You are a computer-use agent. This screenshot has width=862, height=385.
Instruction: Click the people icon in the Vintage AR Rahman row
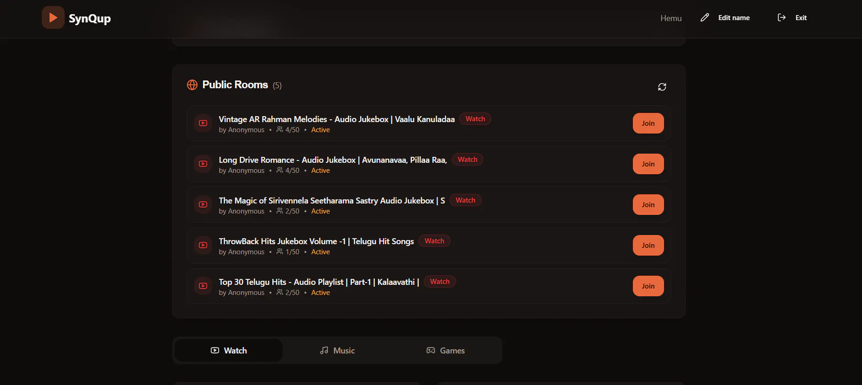280,129
